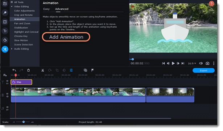This screenshot has height=131, width=223.
Task: Open the Stickers tab in sidebar
Action: coord(5,40)
